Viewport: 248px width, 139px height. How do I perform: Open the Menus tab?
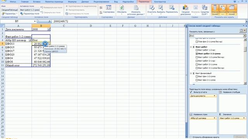click(13, 2)
